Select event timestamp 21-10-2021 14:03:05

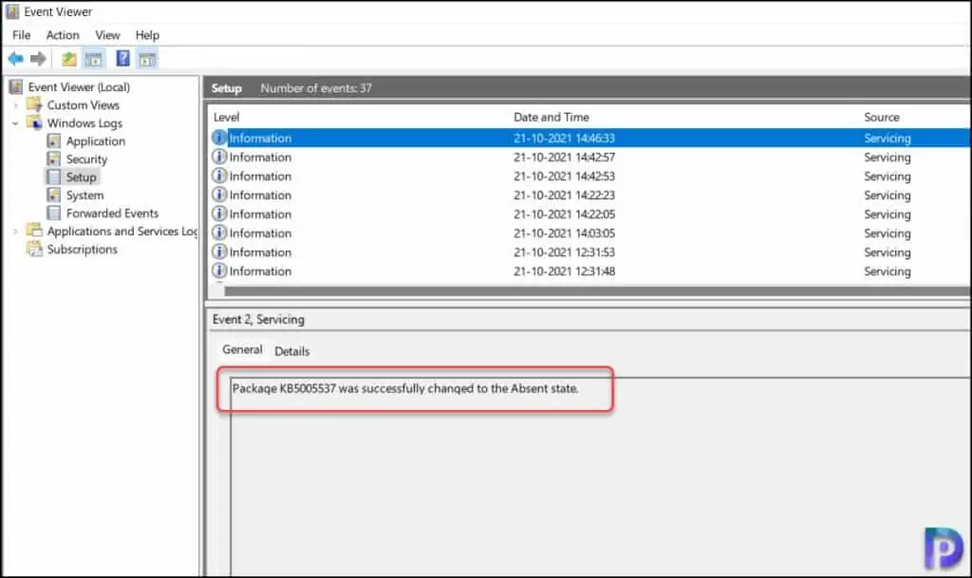(564, 233)
